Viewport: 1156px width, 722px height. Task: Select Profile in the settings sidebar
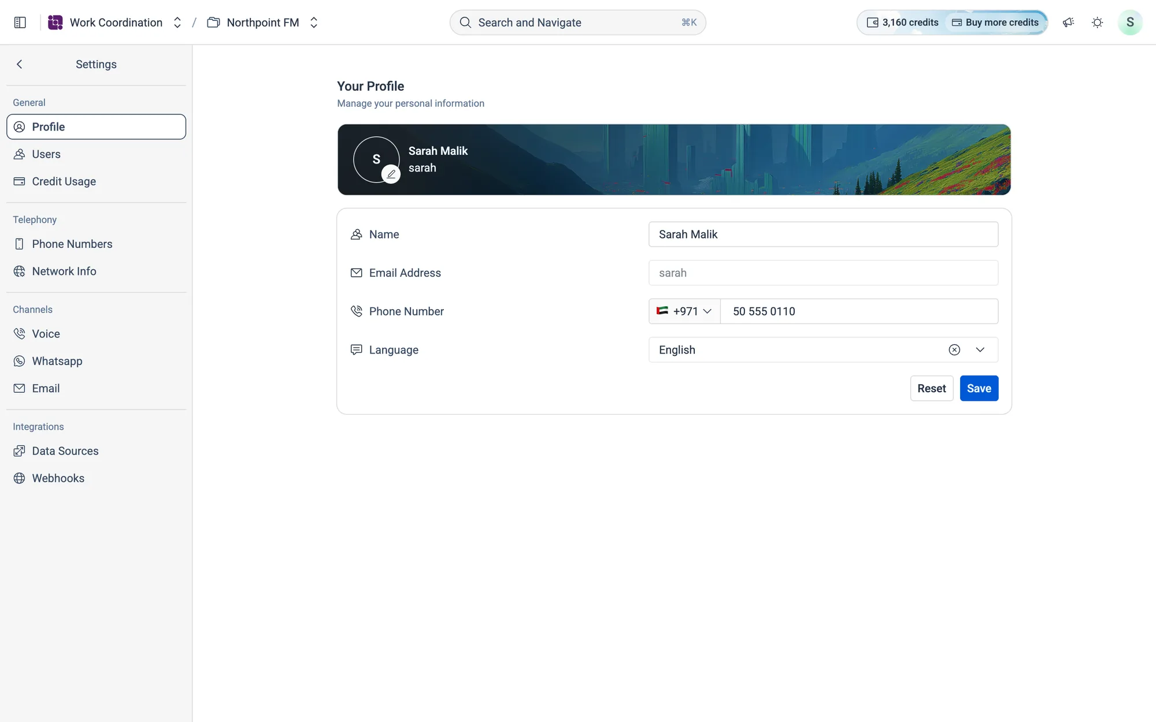tap(96, 126)
